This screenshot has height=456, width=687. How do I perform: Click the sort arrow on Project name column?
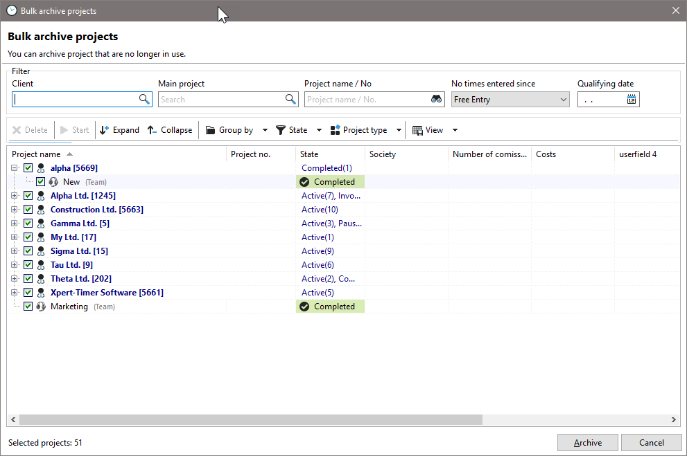coord(69,154)
